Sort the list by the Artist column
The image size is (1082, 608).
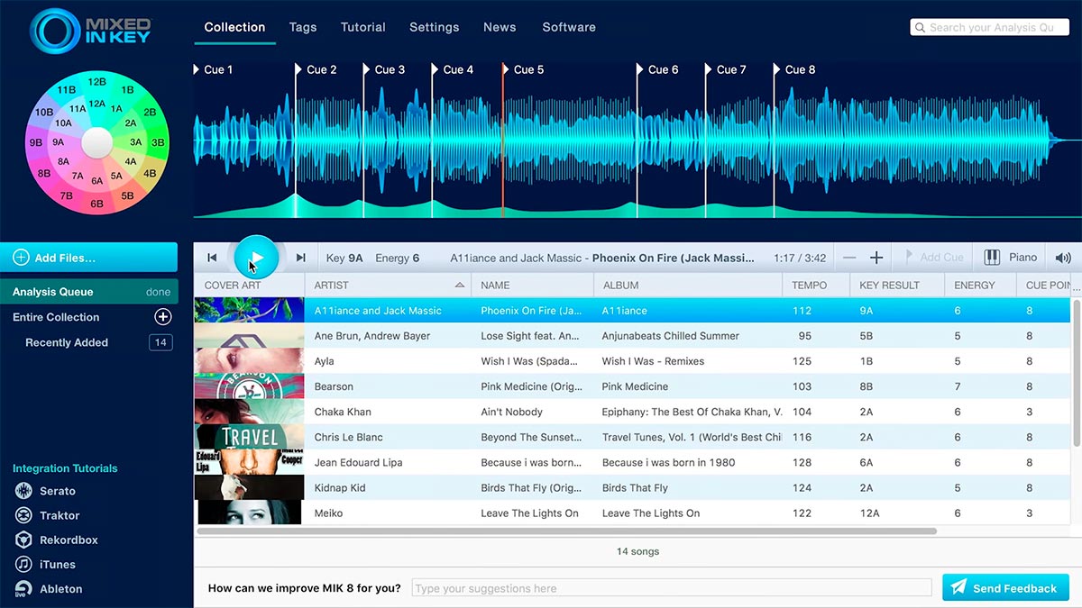(388, 285)
